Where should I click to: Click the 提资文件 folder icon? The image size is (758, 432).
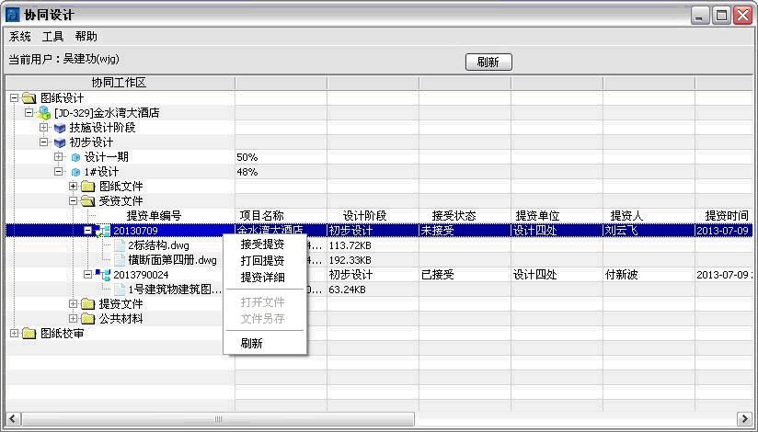point(88,304)
